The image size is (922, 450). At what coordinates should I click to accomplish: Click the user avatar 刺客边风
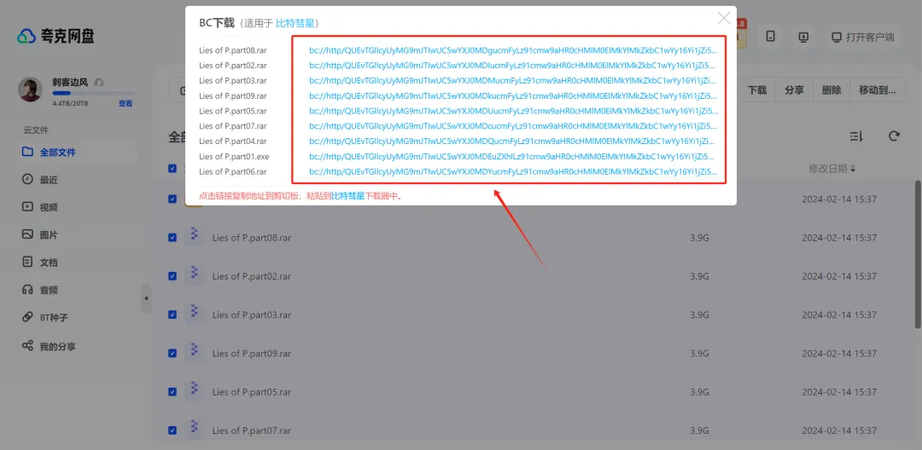[31, 89]
